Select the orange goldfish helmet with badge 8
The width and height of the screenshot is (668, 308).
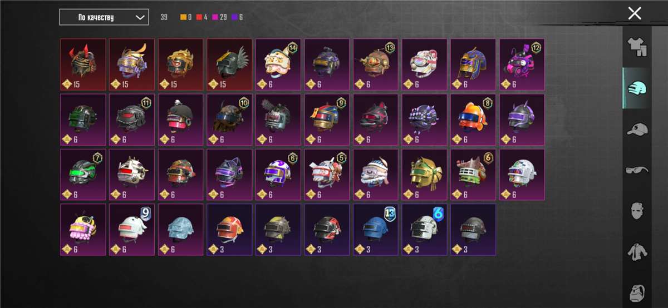point(473,119)
